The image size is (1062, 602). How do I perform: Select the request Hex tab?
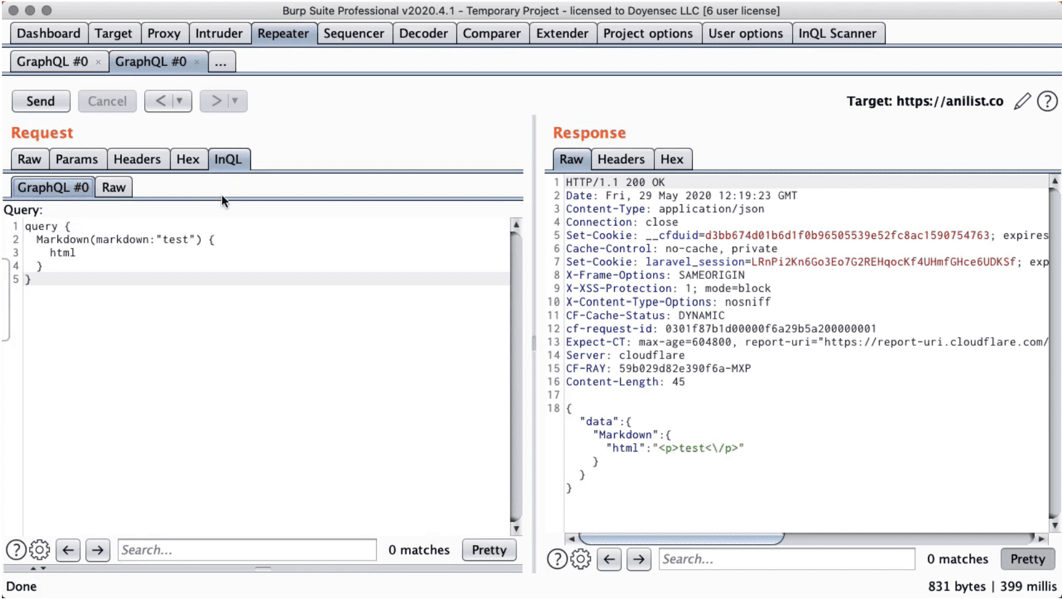[x=188, y=159]
